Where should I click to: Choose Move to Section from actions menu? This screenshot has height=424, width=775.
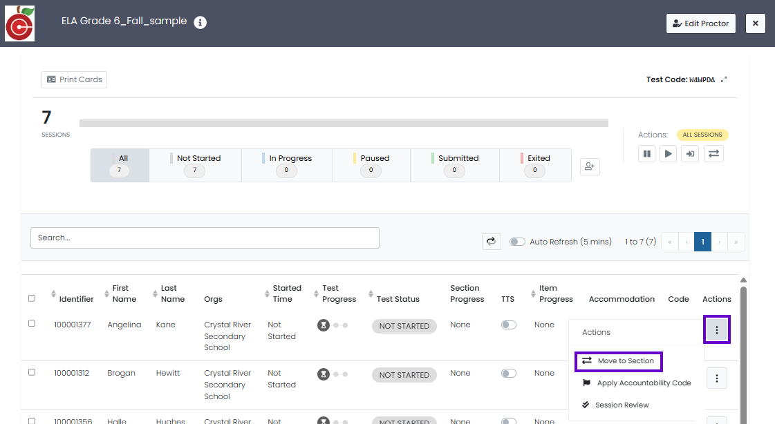[618, 361]
